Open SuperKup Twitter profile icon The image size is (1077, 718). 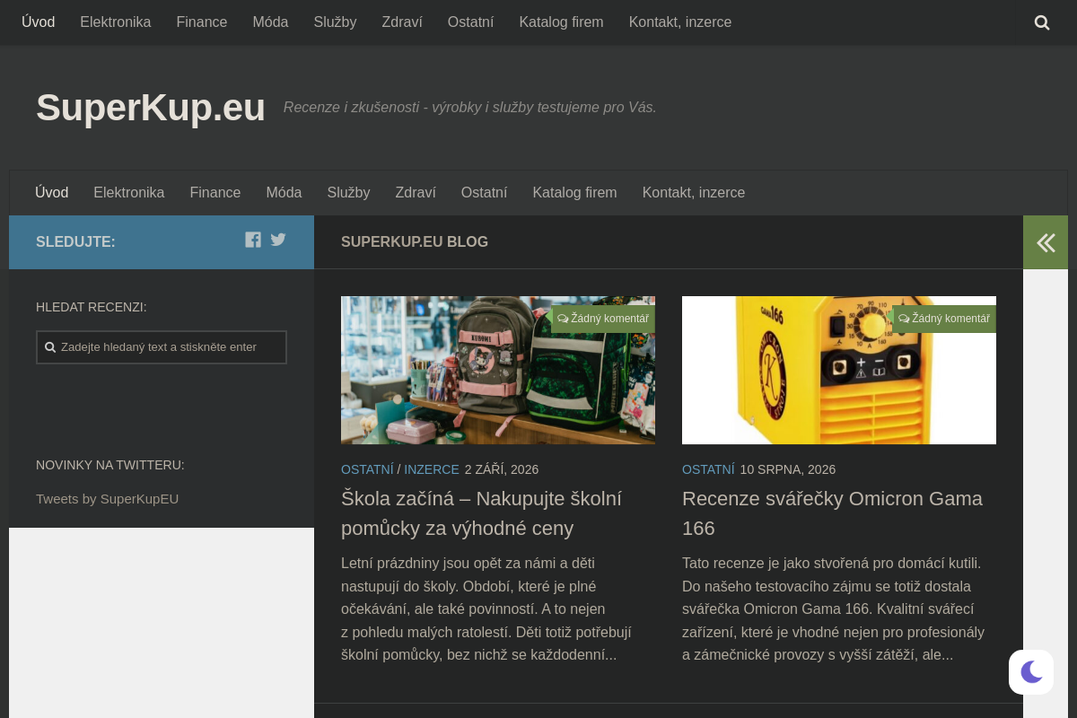pyautogui.click(x=278, y=240)
